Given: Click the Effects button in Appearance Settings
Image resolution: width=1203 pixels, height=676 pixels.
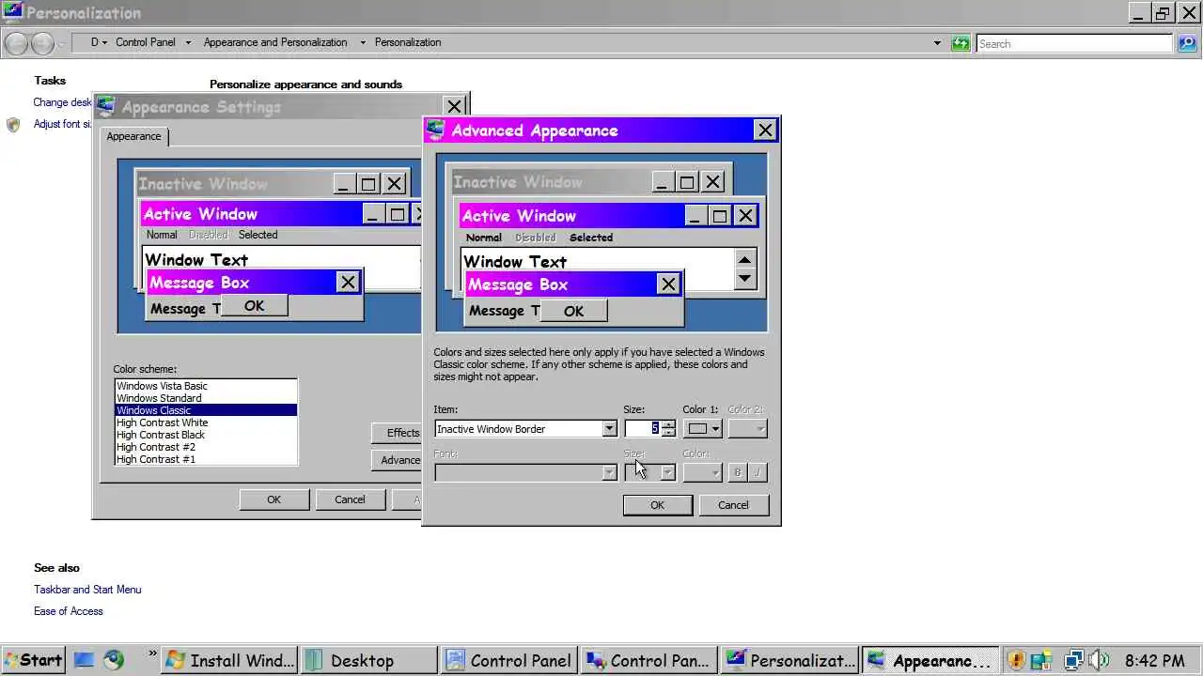Looking at the screenshot, I should point(398,433).
